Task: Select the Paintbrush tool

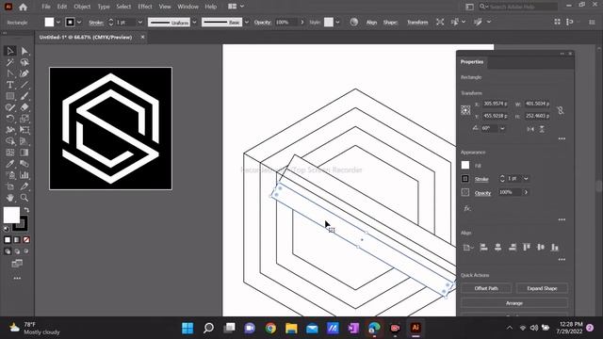Action: tap(24, 96)
